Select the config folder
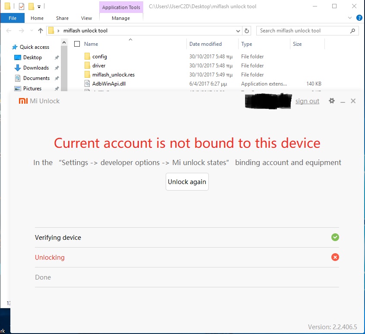This screenshot has width=365, height=334. click(x=99, y=57)
